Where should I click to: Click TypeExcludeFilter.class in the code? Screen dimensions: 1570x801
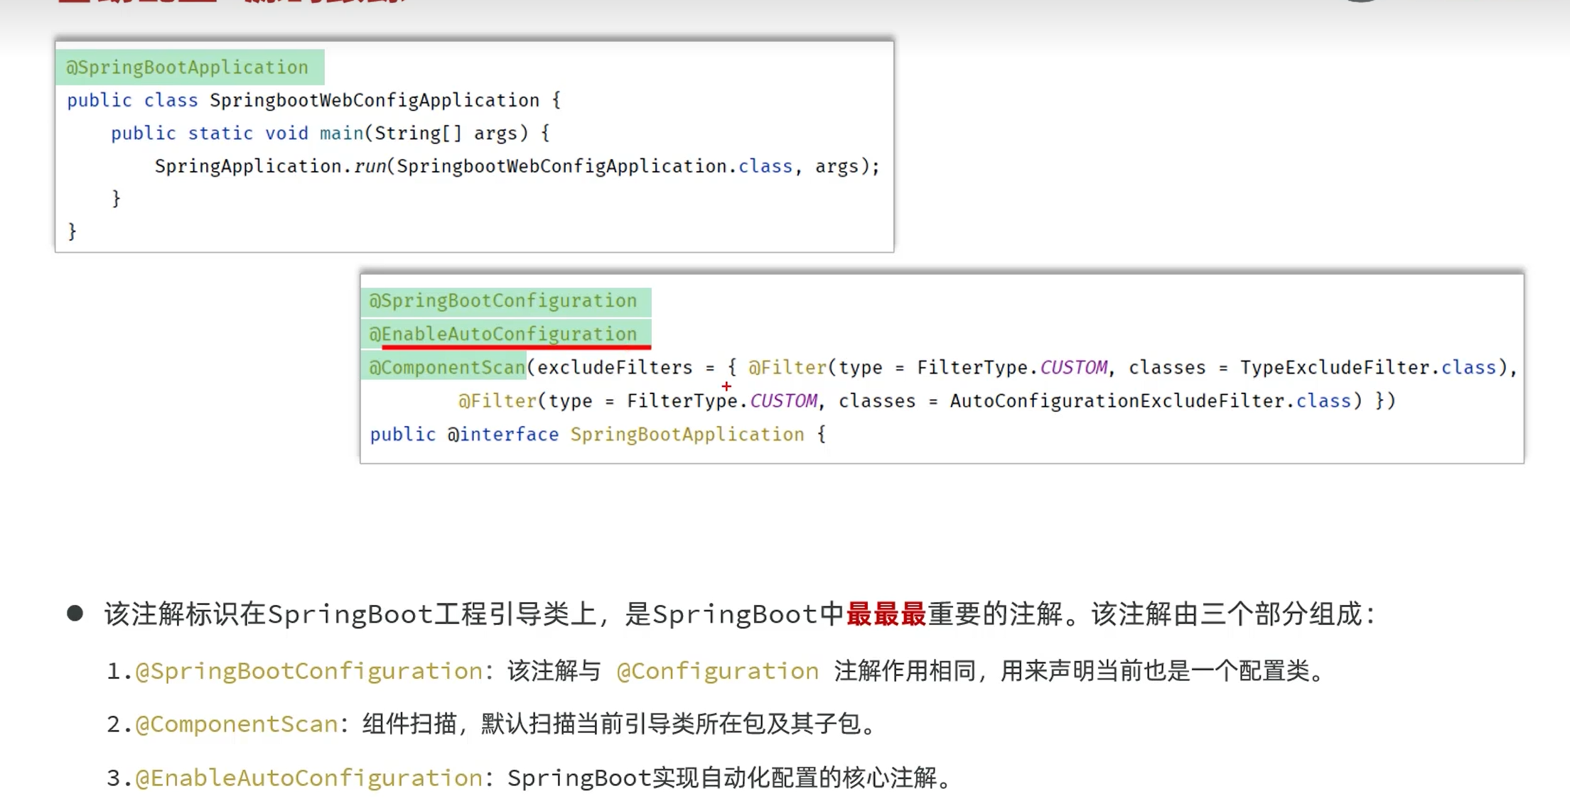[x=1368, y=367]
